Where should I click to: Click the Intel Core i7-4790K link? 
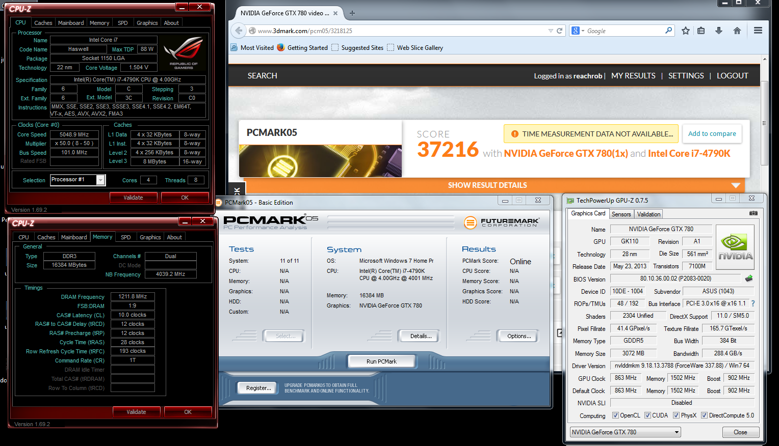click(689, 153)
